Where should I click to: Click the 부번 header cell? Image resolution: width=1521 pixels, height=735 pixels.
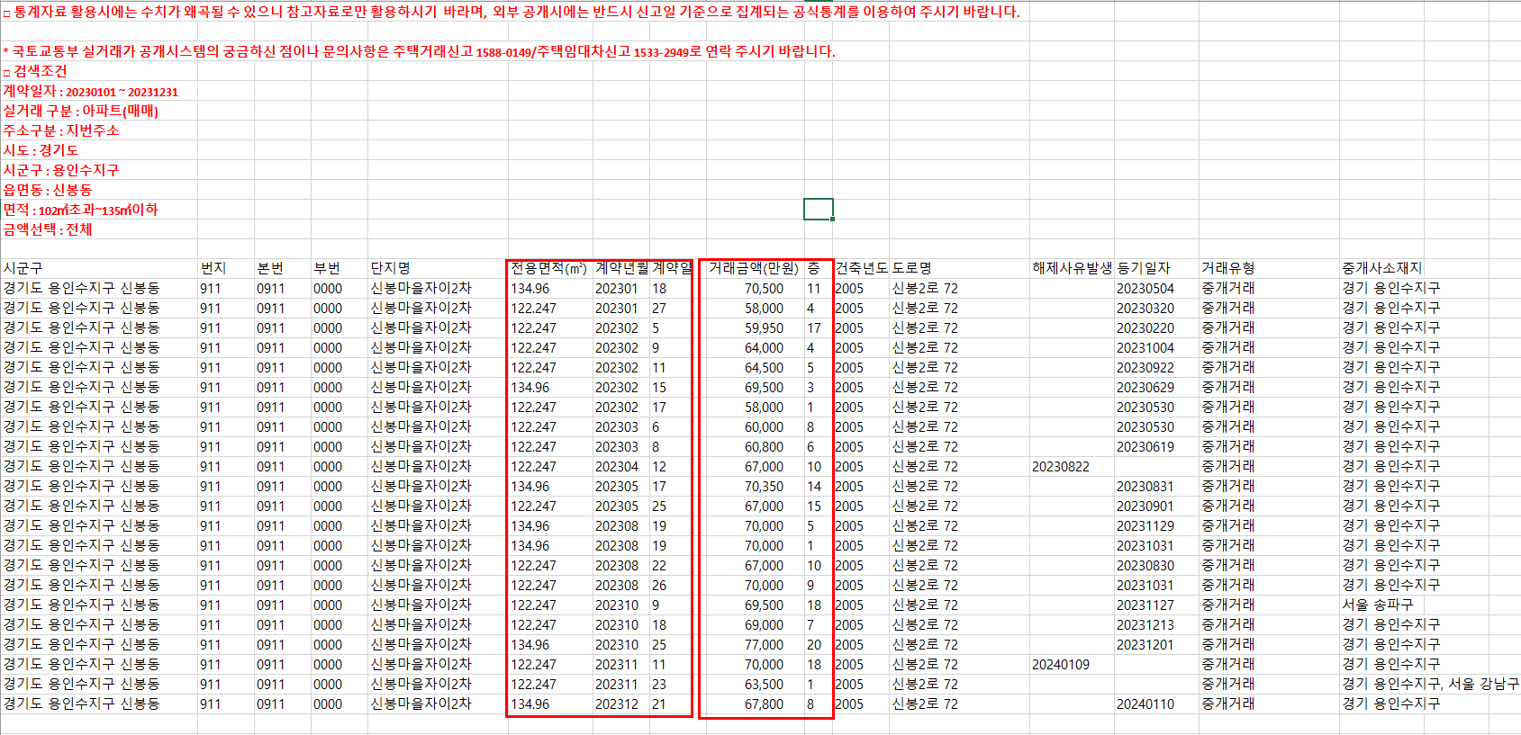[x=339, y=268]
